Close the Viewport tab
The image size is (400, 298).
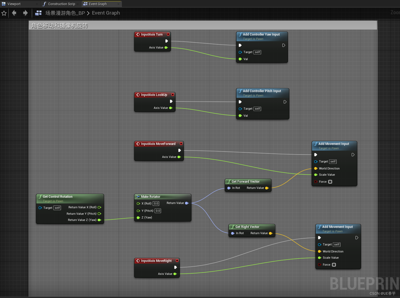37,4
